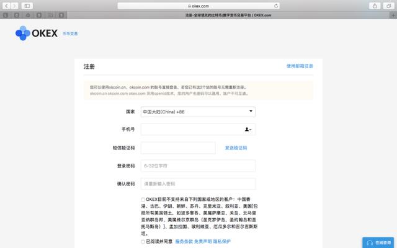
Task: Click the contacts autofill icon in phone field
Action: [248, 130]
